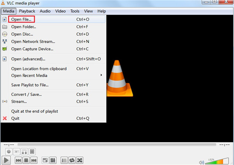Screen dimensions: 234x165
Task: Click the elapsed time label
Action: point(9,145)
